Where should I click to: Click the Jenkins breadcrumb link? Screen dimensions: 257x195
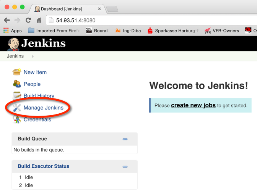[x=15, y=56]
